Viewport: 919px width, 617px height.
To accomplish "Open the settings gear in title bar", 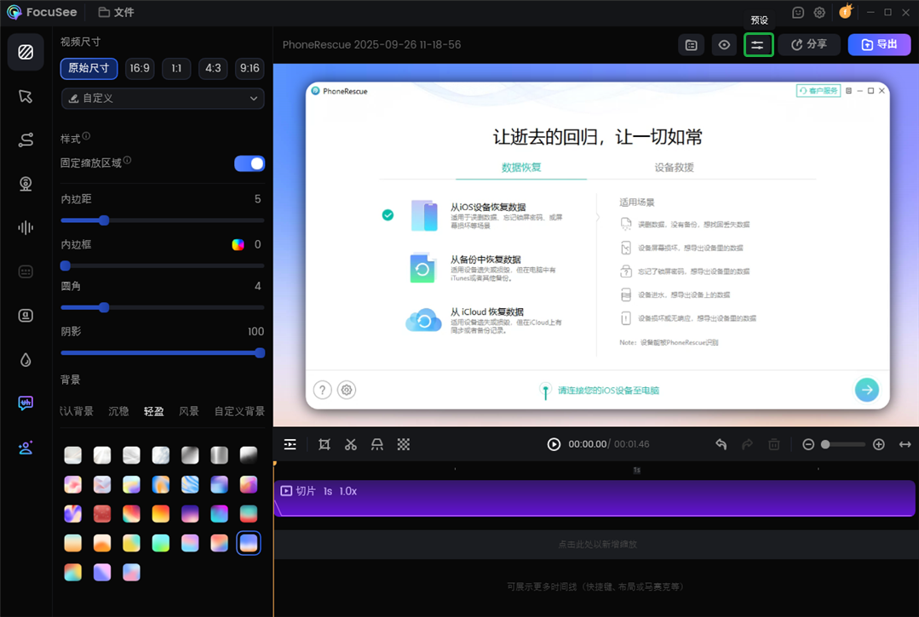I will click(819, 12).
